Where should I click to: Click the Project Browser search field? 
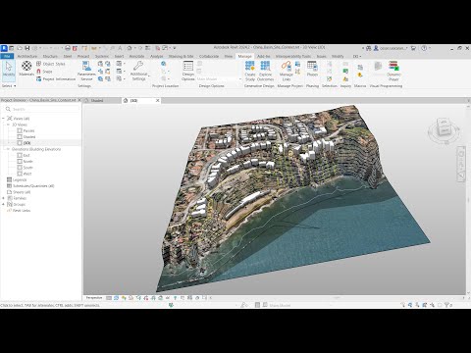41,109
